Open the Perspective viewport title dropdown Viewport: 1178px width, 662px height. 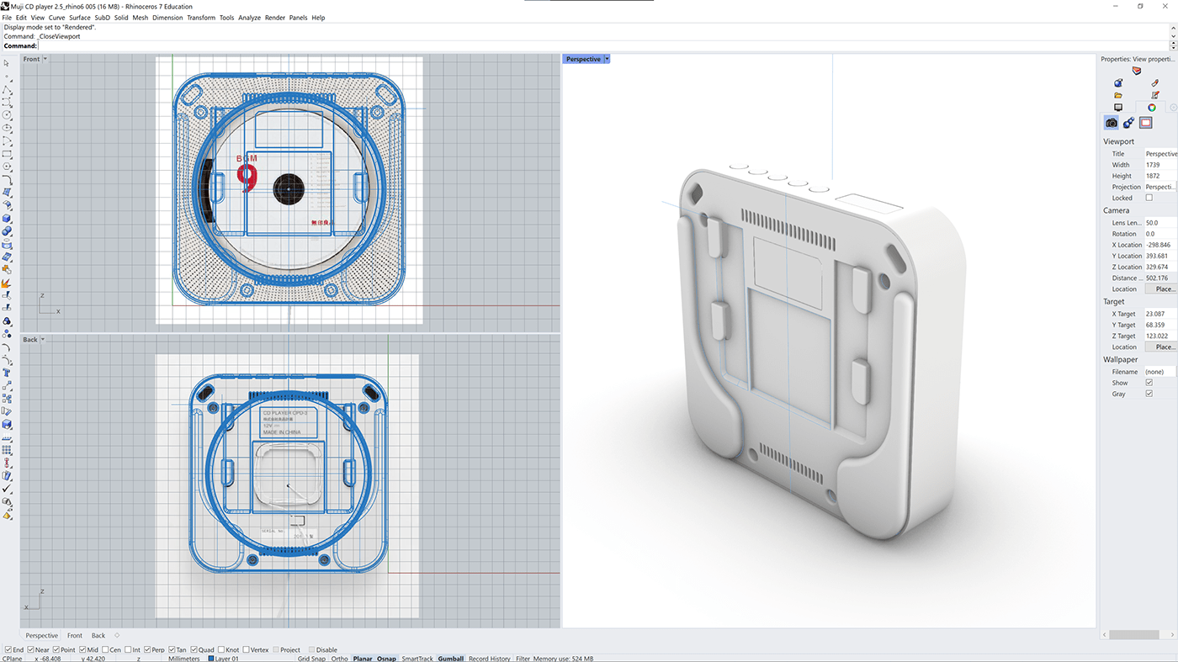[x=606, y=59]
